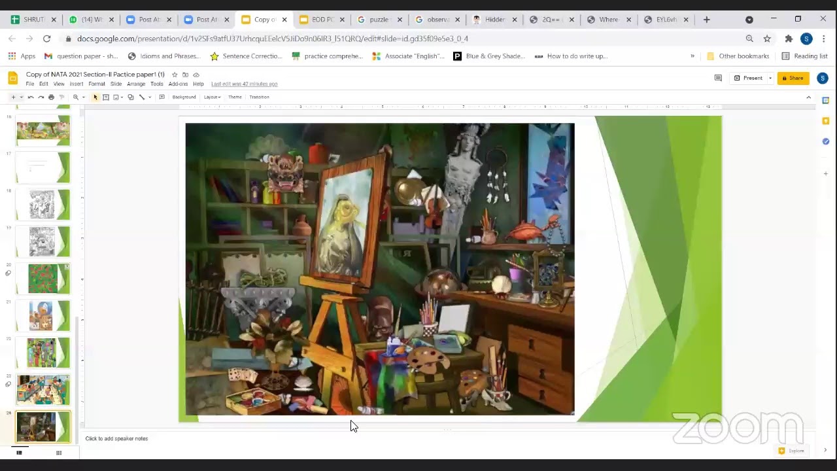
Task: Open the Format menu
Action: 97,84
